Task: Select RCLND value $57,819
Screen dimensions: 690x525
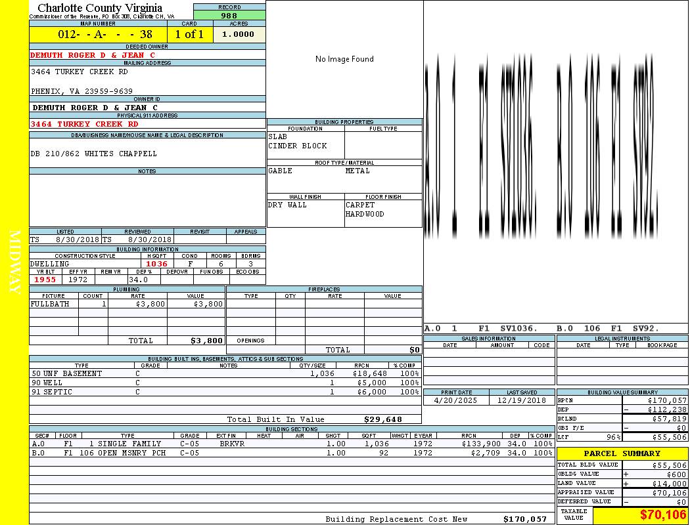Action: point(669,419)
